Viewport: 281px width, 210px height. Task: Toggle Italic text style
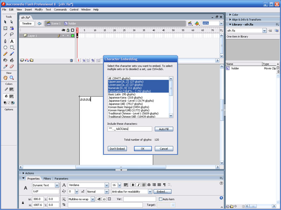click(138, 185)
